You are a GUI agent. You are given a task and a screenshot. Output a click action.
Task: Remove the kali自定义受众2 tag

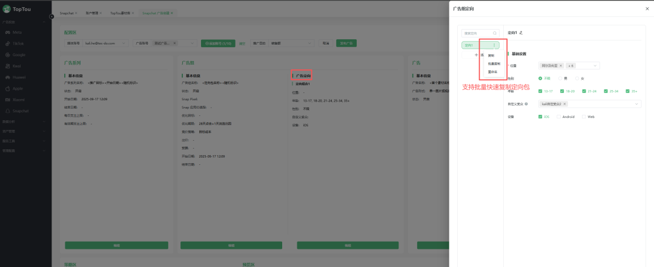[564, 104]
